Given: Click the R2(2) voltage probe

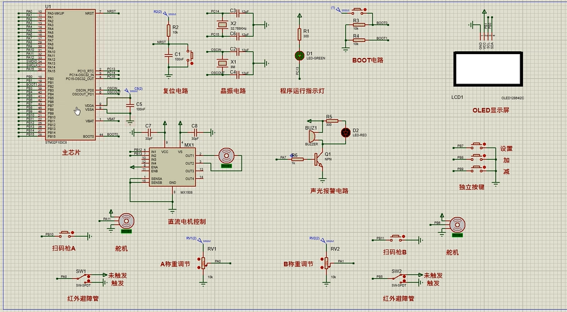Looking at the screenshot, I should (x=165, y=13).
